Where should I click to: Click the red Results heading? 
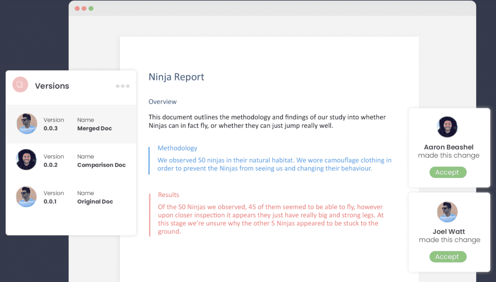click(x=168, y=195)
